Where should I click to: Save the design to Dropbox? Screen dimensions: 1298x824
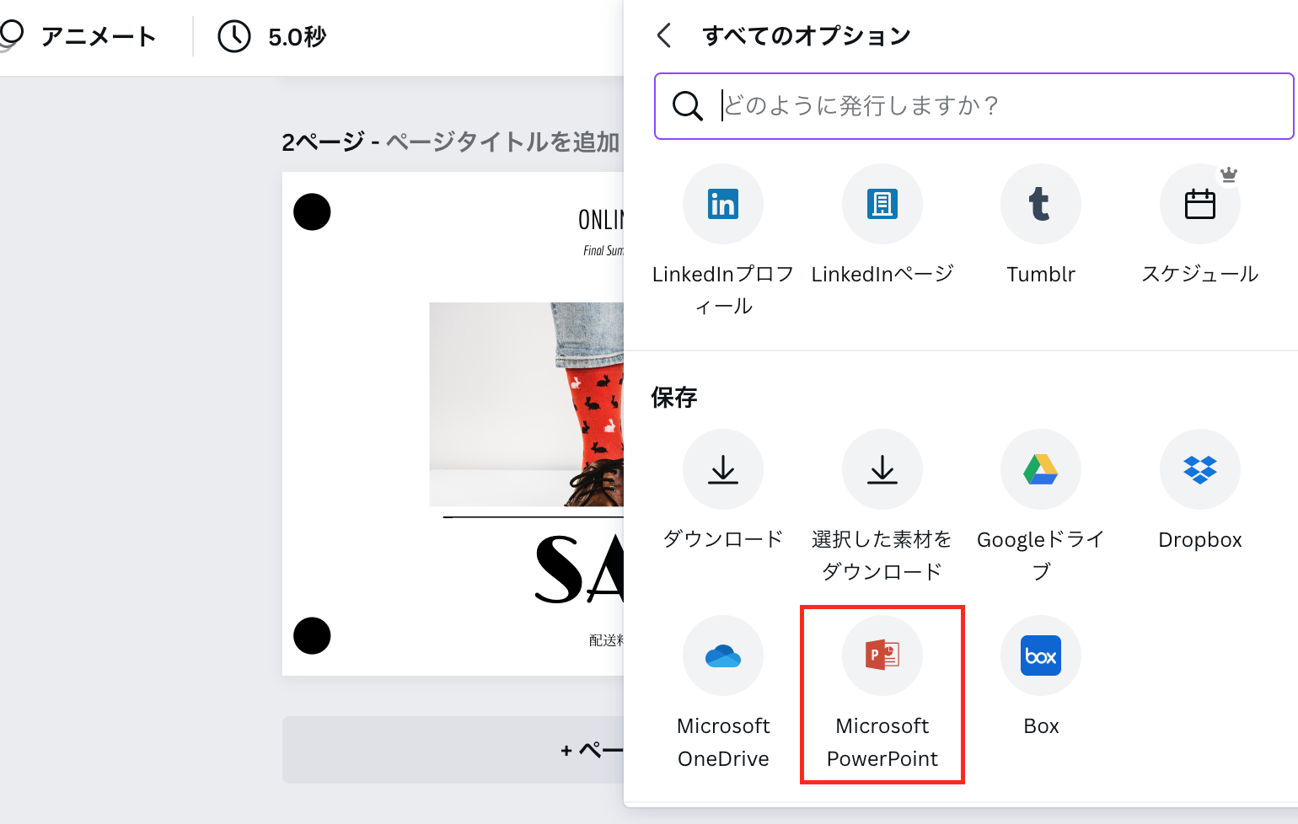[1200, 469]
